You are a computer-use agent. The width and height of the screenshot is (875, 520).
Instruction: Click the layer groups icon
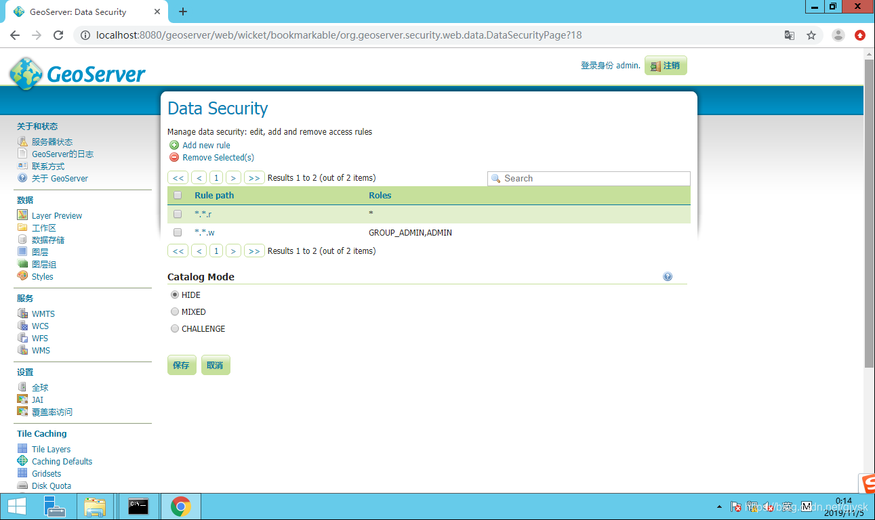pos(22,264)
